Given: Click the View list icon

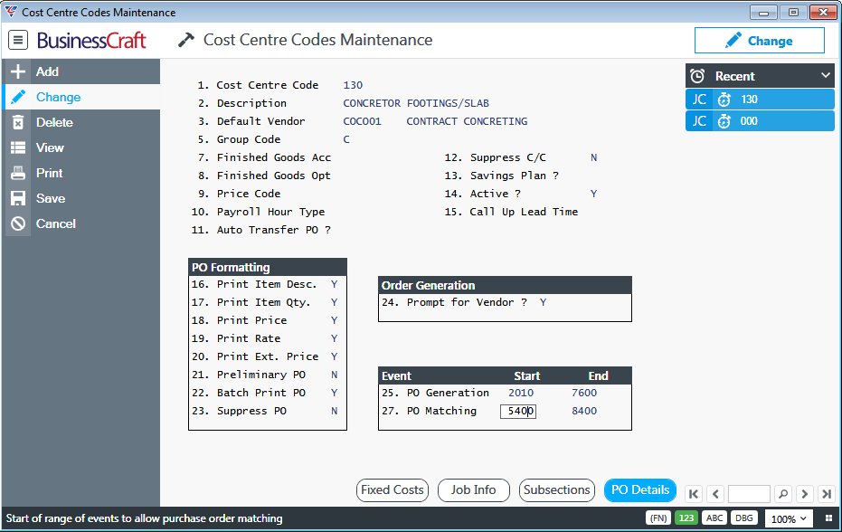Looking at the screenshot, I should pyautogui.click(x=18, y=147).
